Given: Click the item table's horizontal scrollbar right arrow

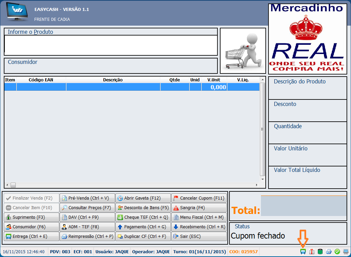Looking at the screenshot, I should (x=257, y=185).
